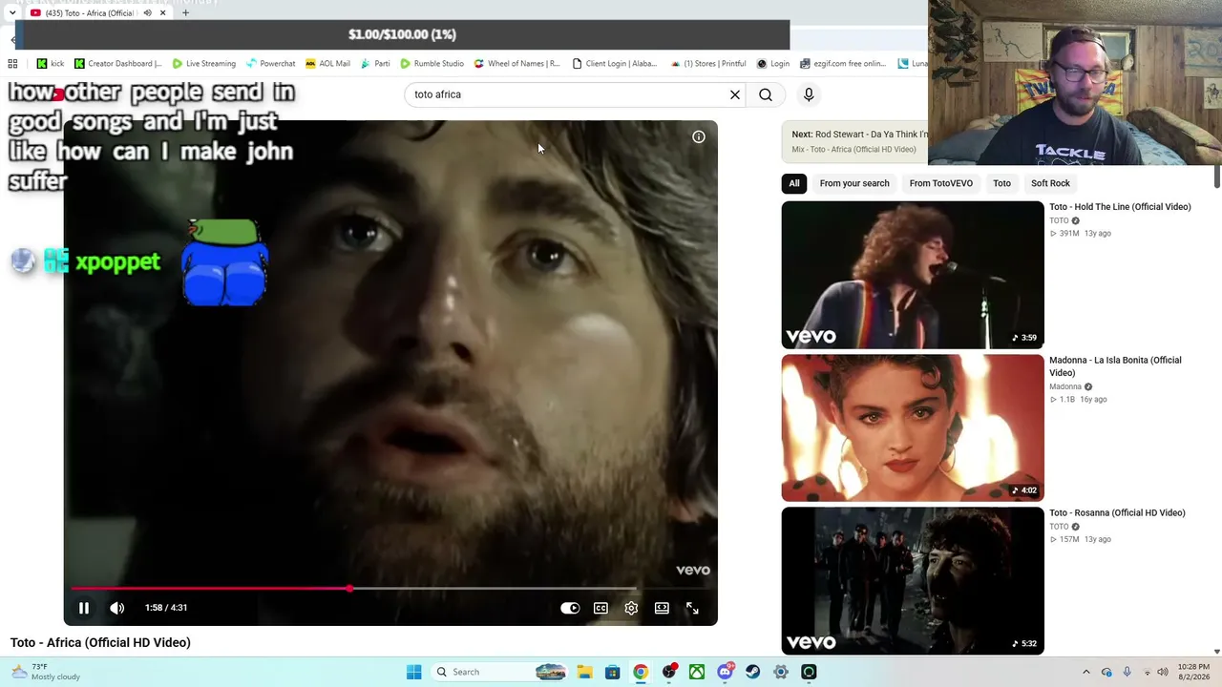Select the 'All' filter chip
Viewport: 1222px width, 687px height.
pos(794,183)
